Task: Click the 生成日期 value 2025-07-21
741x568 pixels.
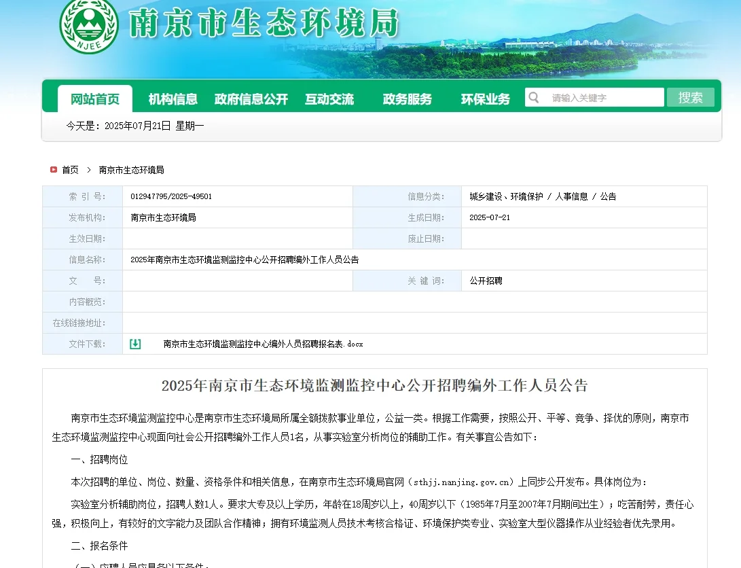Action: click(490, 217)
